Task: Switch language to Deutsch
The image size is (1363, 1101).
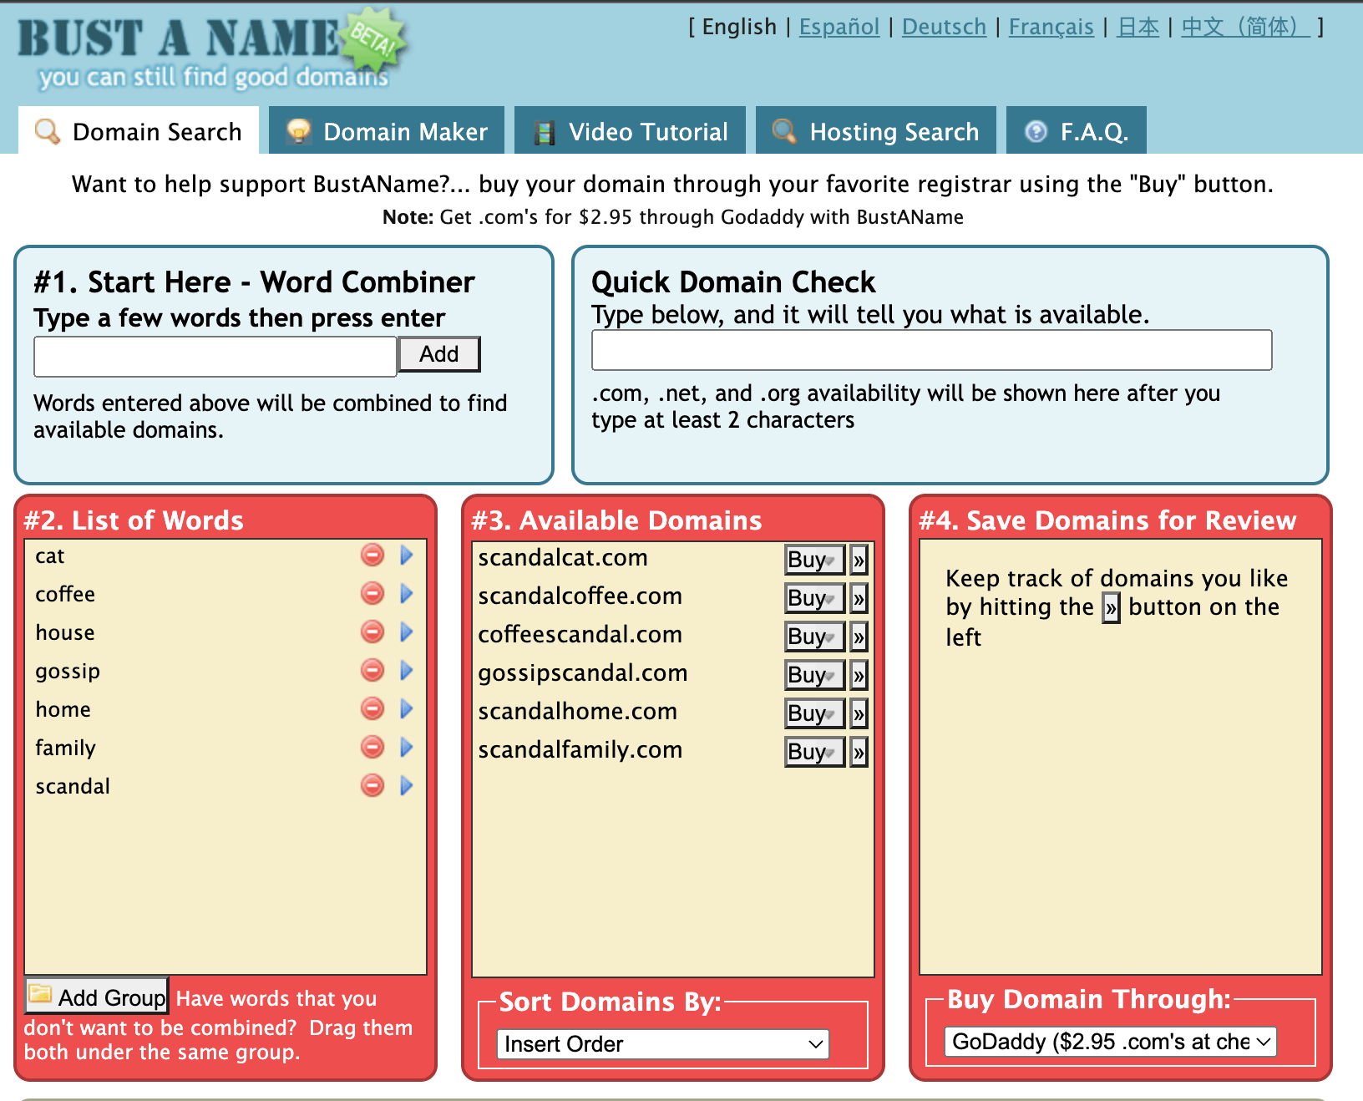Action: click(x=944, y=27)
